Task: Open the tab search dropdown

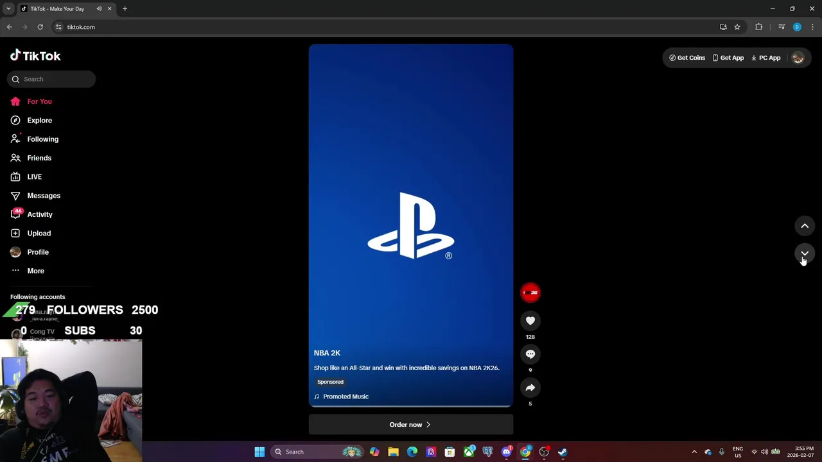Action: coord(8,9)
